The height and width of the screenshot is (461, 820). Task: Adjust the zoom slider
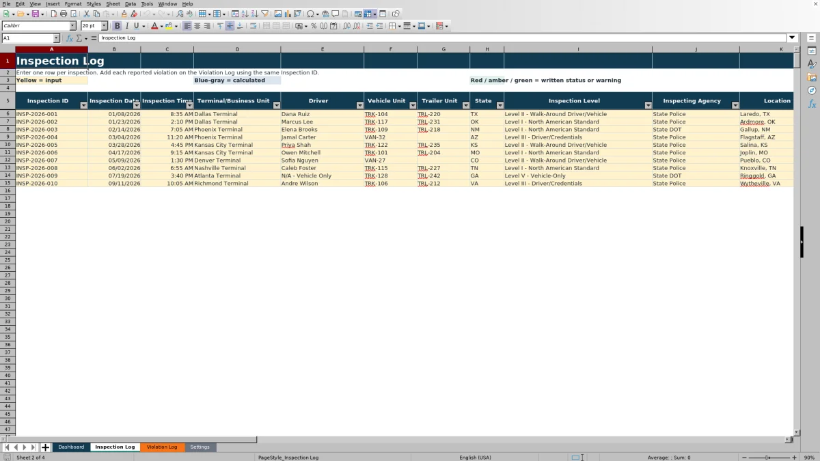click(767, 458)
